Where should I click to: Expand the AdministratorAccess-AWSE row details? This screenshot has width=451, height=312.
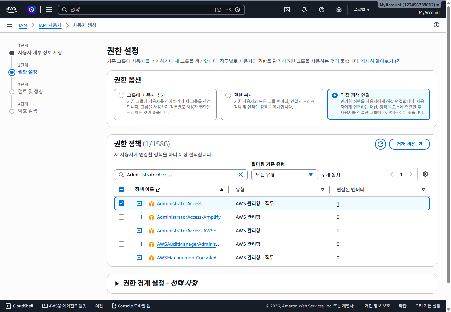(x=139, y=231)
